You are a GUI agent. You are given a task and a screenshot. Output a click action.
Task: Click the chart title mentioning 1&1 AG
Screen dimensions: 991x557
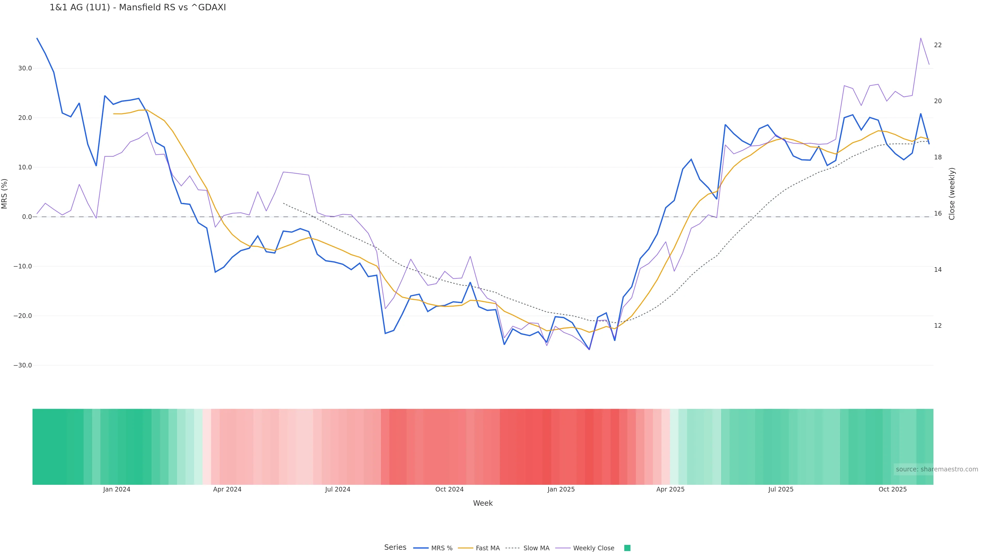click(138, 8)
